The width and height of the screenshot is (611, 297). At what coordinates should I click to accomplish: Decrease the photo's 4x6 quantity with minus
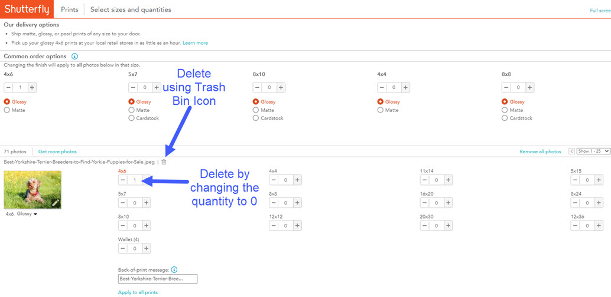point(123,180)
